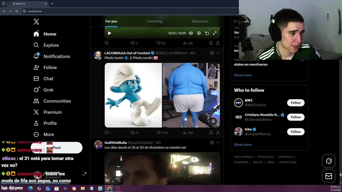Open Notifications in the sidebar
The height and width of the screenshot is (192, 342).
52,56
